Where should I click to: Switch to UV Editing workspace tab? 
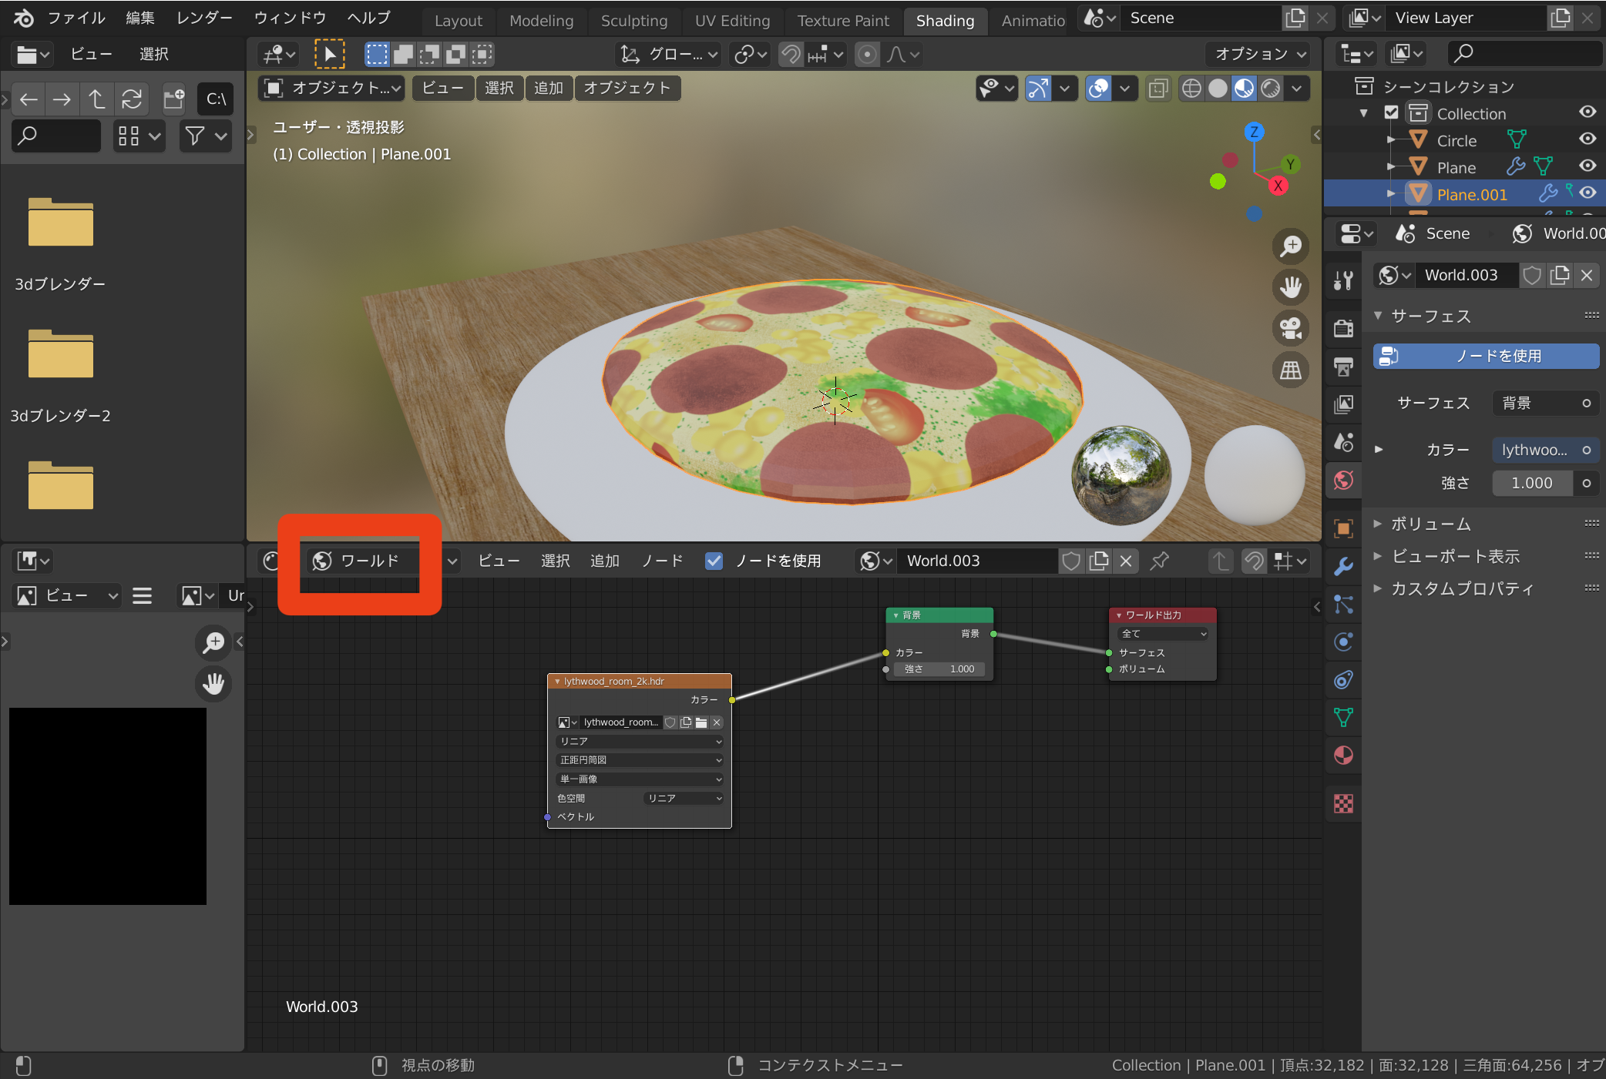(732, 21)
